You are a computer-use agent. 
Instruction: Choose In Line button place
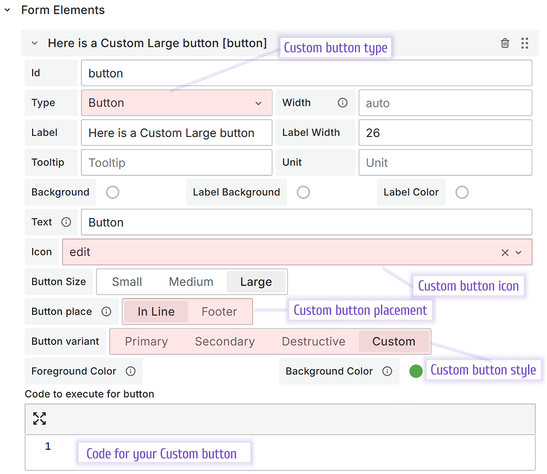point(156,312)
